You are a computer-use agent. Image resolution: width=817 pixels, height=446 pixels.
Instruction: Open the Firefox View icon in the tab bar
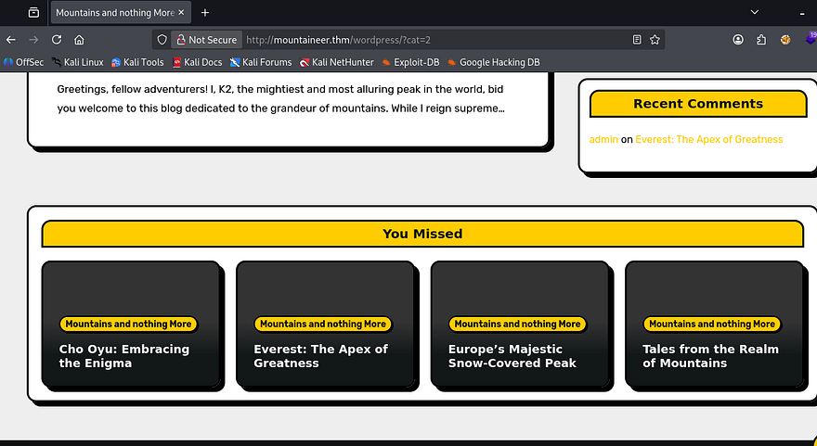[33, 13]
